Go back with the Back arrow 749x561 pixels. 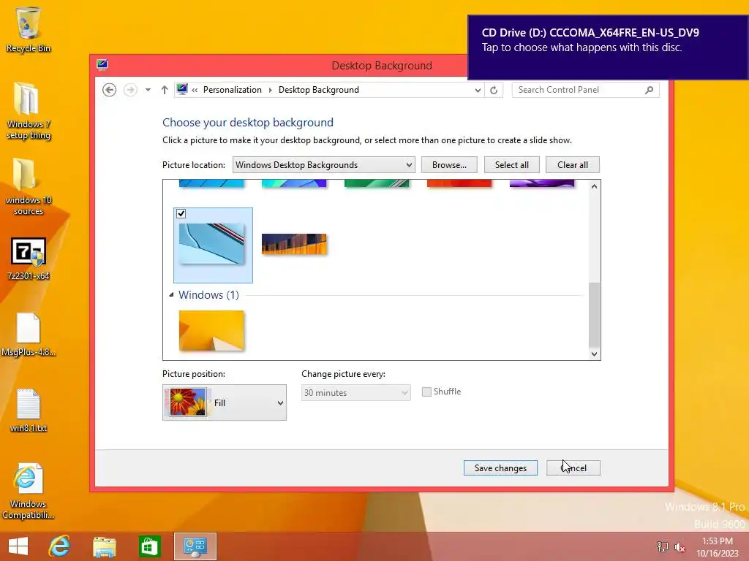pos(110,90)
